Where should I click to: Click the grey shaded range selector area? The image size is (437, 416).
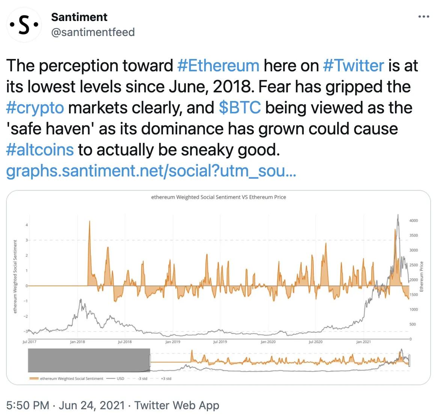point(89,361)
